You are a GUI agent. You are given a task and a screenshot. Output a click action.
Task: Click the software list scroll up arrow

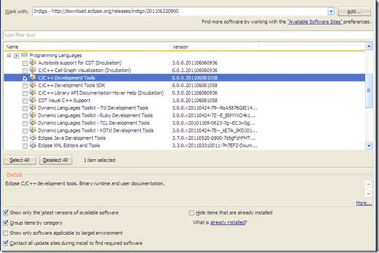(x=369, y=46)
